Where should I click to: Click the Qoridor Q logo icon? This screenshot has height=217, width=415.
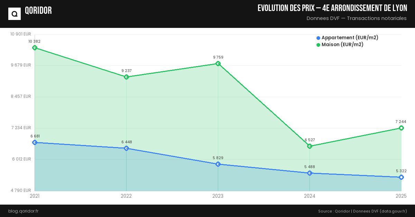[x=15, y=14]
